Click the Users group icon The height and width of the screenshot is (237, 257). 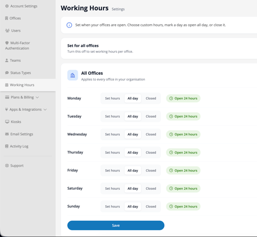pos(7,31)
